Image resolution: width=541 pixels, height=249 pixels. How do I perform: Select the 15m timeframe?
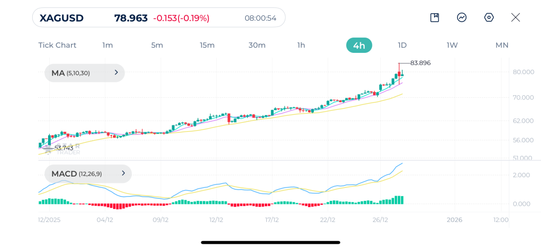(207, 45)
